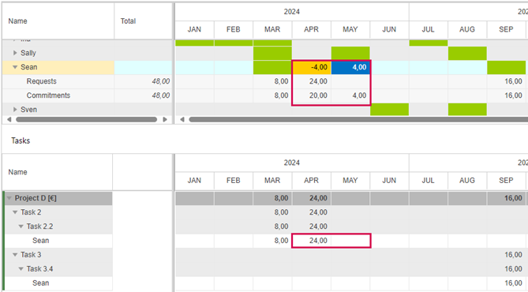This screenshot has height=292, width=528.
Task: Click Task 2.2 Sean April cell 24,00
Action: click(x=312, y=241)
